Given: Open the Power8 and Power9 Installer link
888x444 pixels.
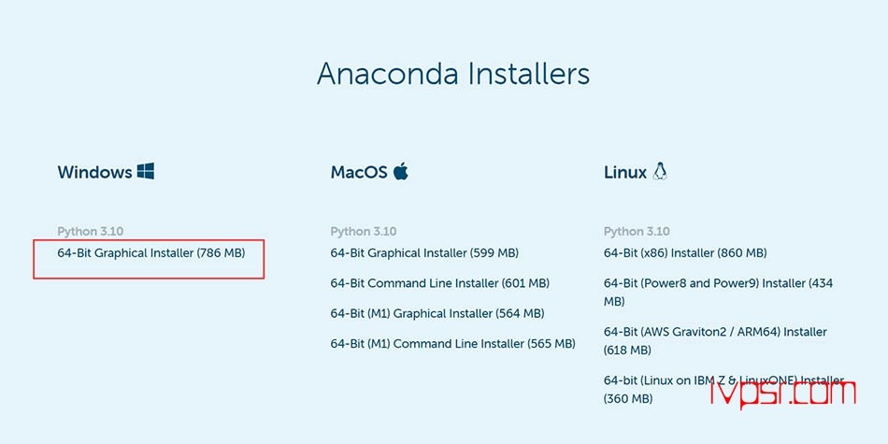Looking at the screenshot, I should pyautogui.click(x=718, y=293).
